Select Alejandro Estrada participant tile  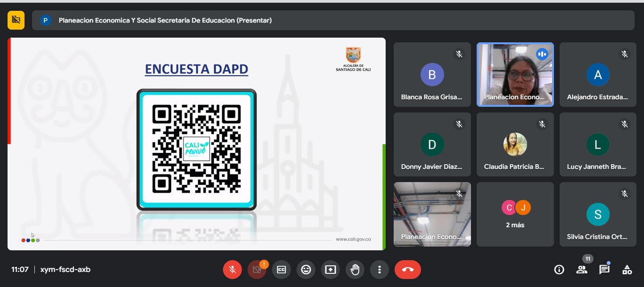point(598,74)
